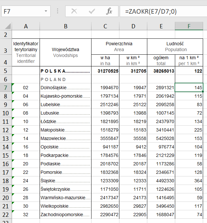
Task: Select row 22 header
Action: (x=6, y=215)
